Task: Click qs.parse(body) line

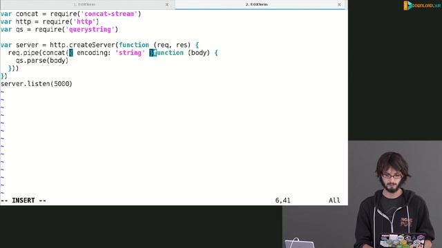Action: pyautogui.click(x=42, y=61)
